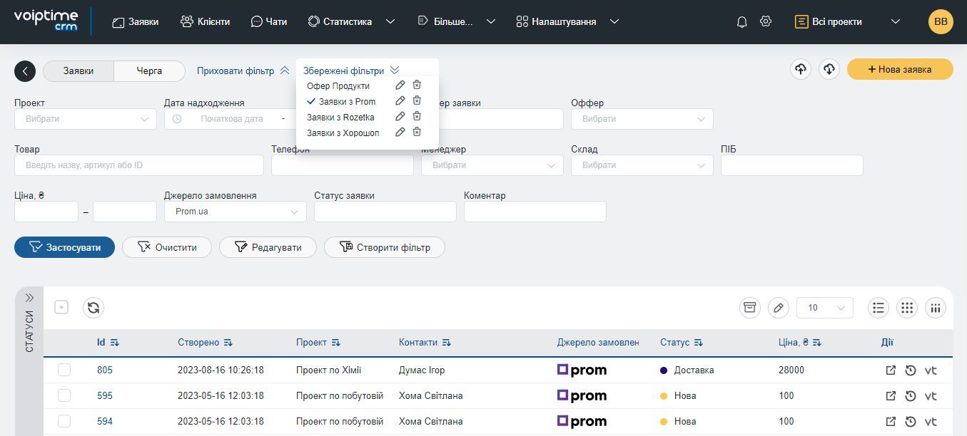The height and width of the screenshot is (436, 967).
Task: Open Чати in top navigation
Action: coord(269,22)
